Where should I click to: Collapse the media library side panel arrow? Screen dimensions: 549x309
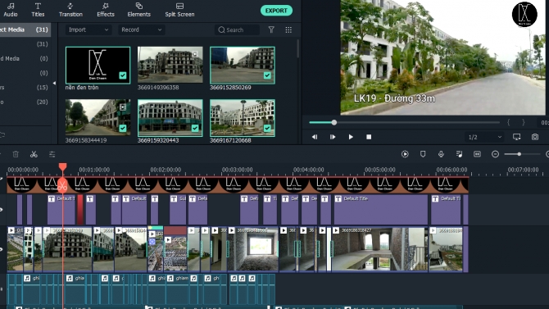[x=54, y=84]
